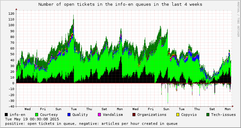Viewport: 241px width, 128px height.
Task: Click the y-axis label -40
Action: point(11,106)
